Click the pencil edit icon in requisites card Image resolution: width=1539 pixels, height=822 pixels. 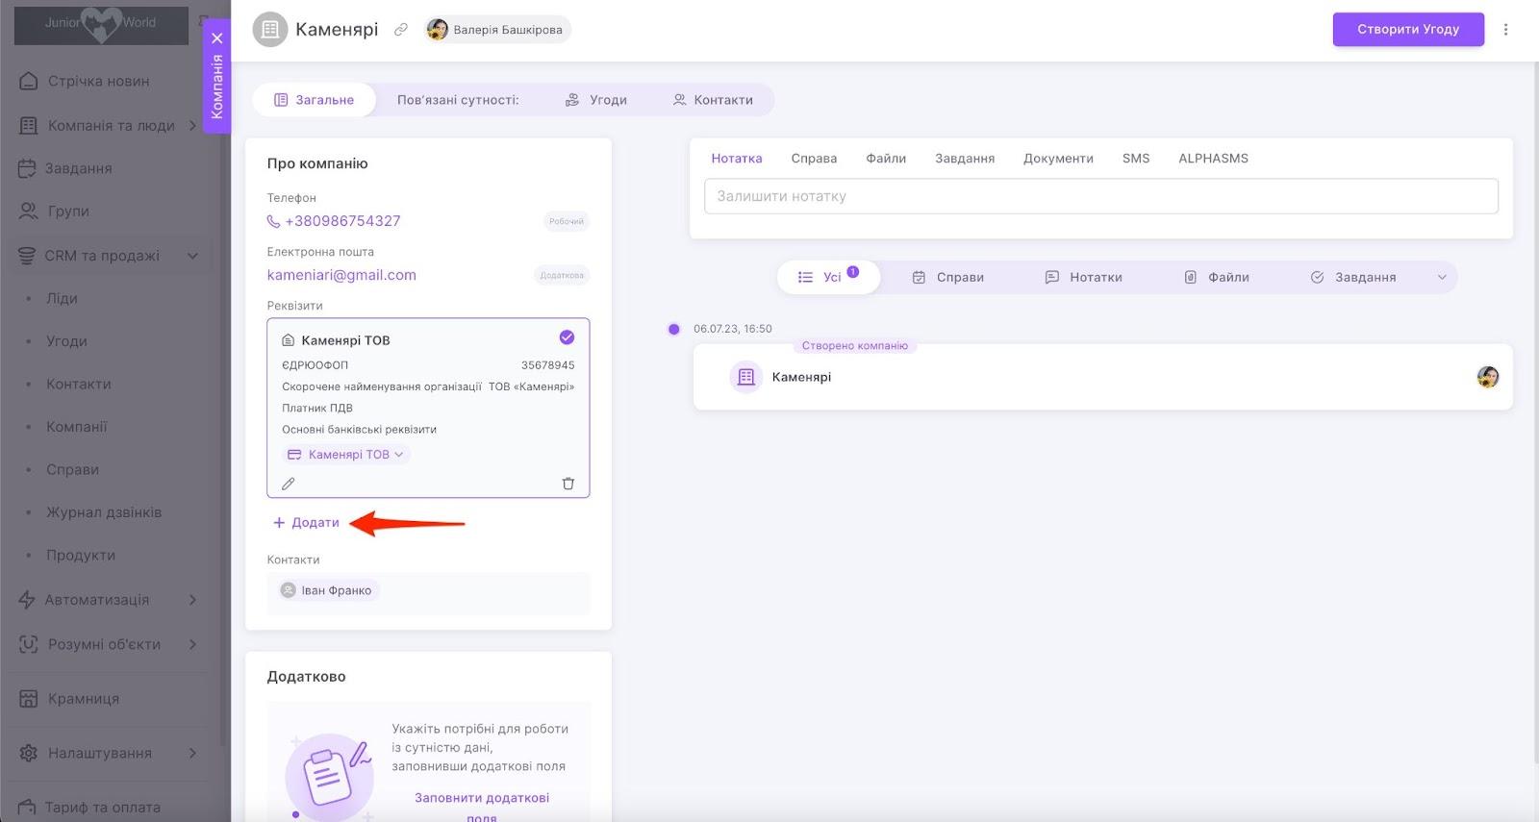(288, 484)
